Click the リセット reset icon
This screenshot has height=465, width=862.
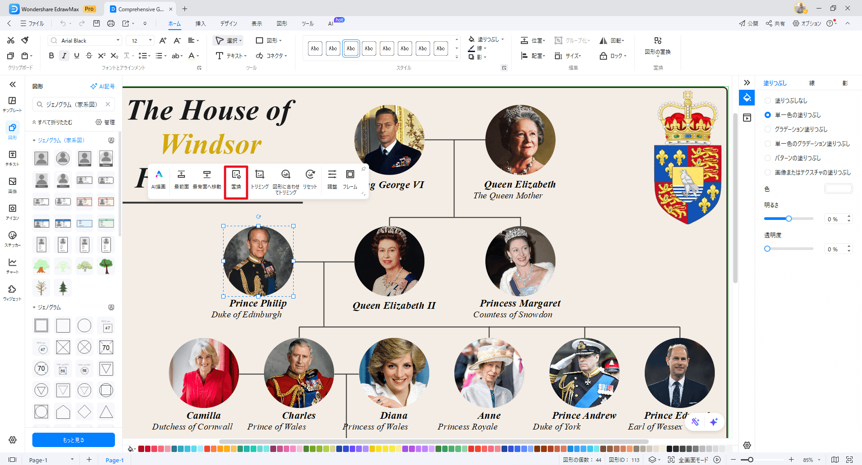pyautogui.click(x=310, y=179)
